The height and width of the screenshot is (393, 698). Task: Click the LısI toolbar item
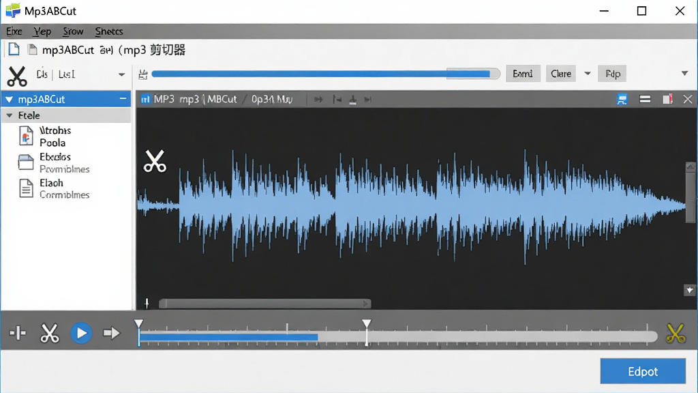pyautogui.click(x=67, y=74)
